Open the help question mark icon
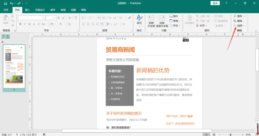This screenshot has height=136, width=259. pyautogui.click(x=226, y=3)
